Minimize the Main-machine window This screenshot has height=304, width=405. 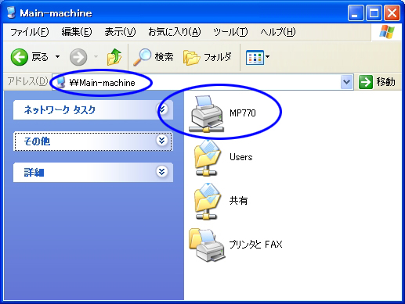pyautogui.click(x=355, y=13)
